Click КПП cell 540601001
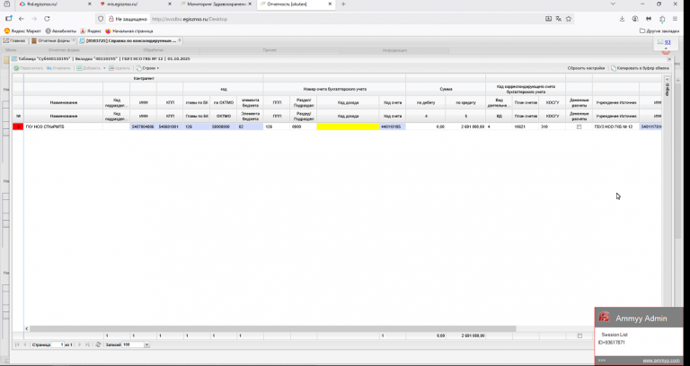Screen dimensions: 690x366 tap(170, 126)
